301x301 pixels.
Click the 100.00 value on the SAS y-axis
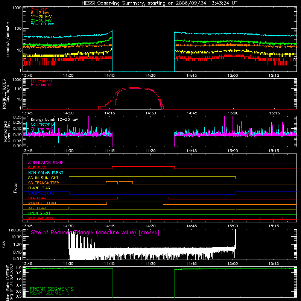click(15, 230)
